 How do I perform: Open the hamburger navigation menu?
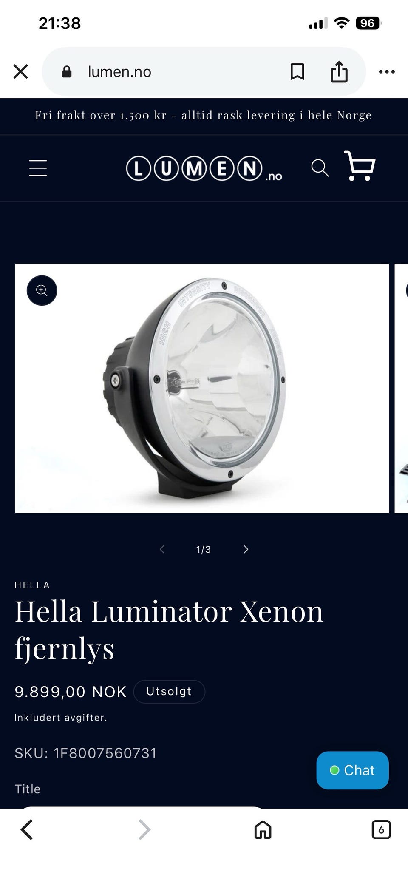[x=38, y=168]
